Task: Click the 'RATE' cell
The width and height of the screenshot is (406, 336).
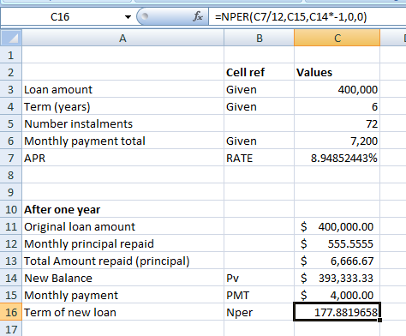Action: tap(260, 158)
